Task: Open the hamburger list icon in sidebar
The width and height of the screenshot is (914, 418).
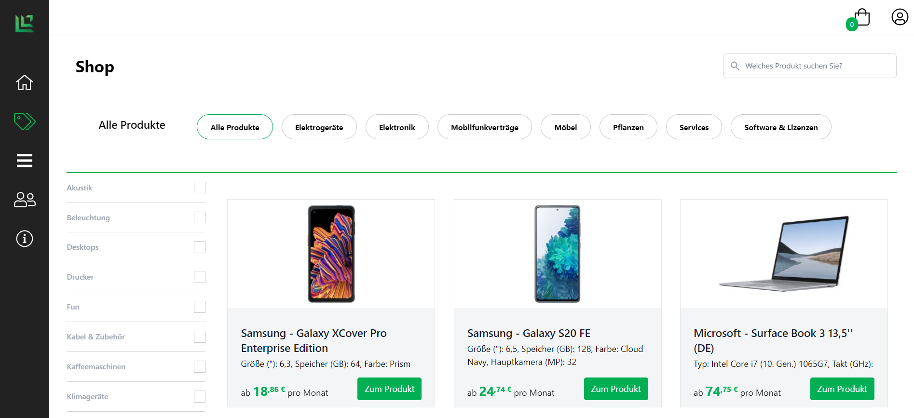Action: pos(25,161)
